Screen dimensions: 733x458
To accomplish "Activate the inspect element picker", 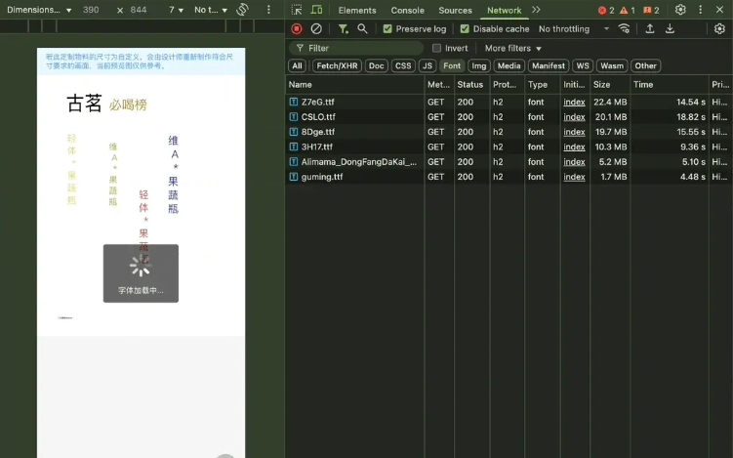I will tap(297, 10).
